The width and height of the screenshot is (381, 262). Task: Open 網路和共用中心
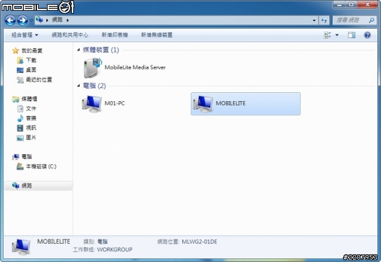tap(70, 35)
